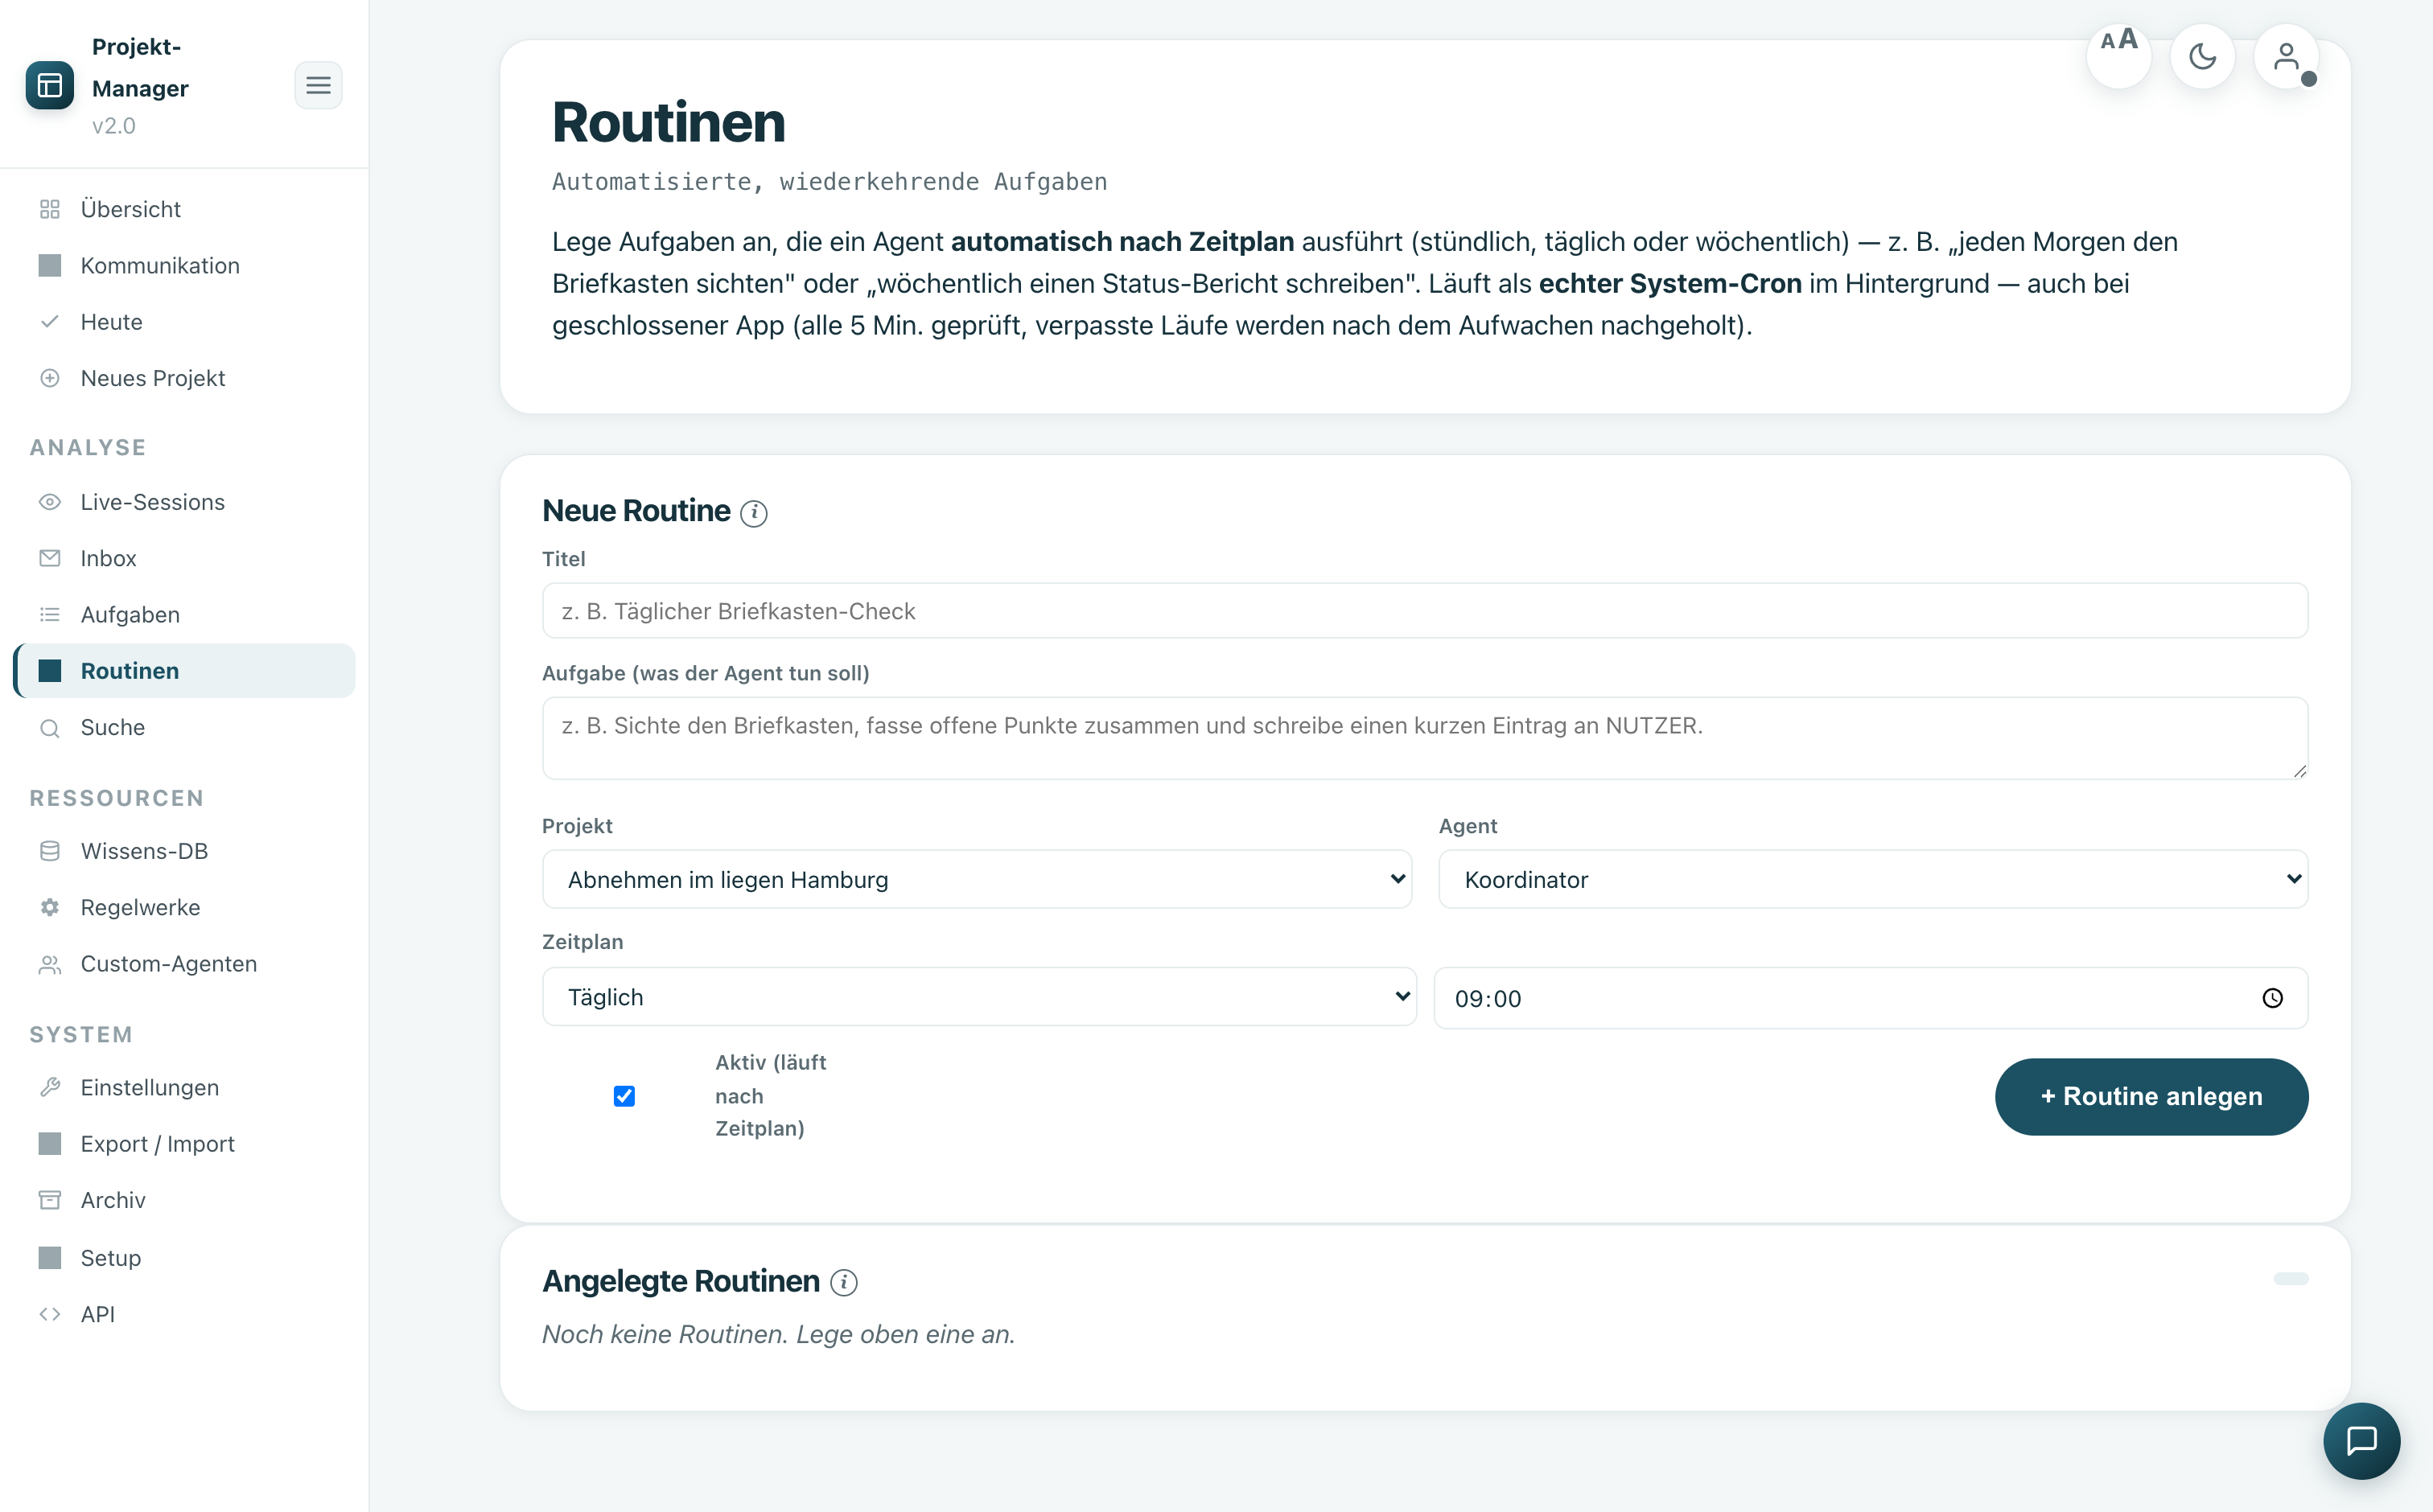Click the Übersicht grid icon
Screen dimensions: 2433x1512
point(50,209)
